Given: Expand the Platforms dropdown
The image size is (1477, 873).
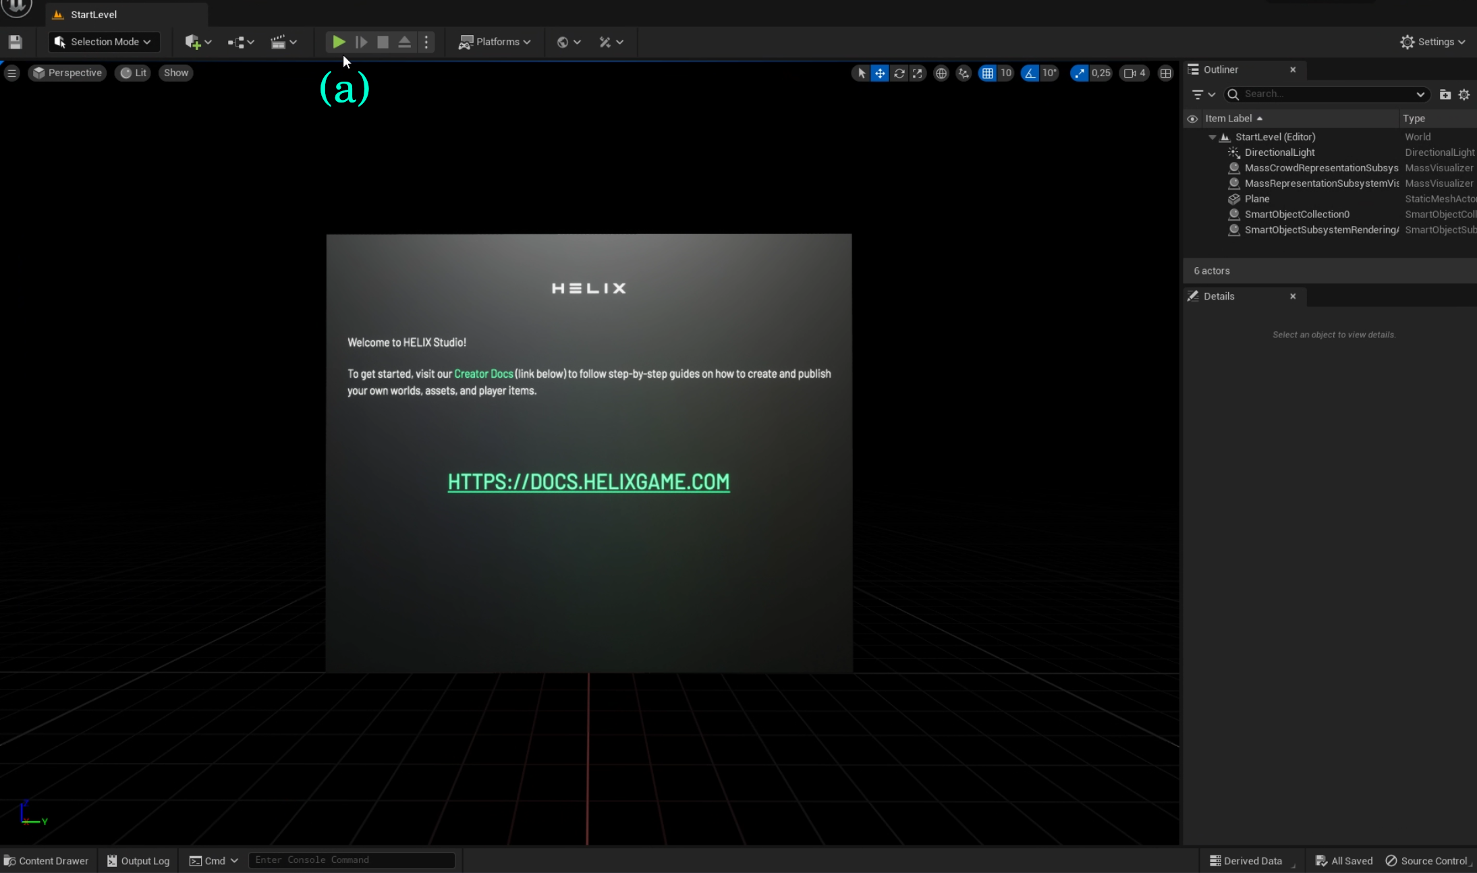Looking at the screenshot, I should (x=495, y=42).
